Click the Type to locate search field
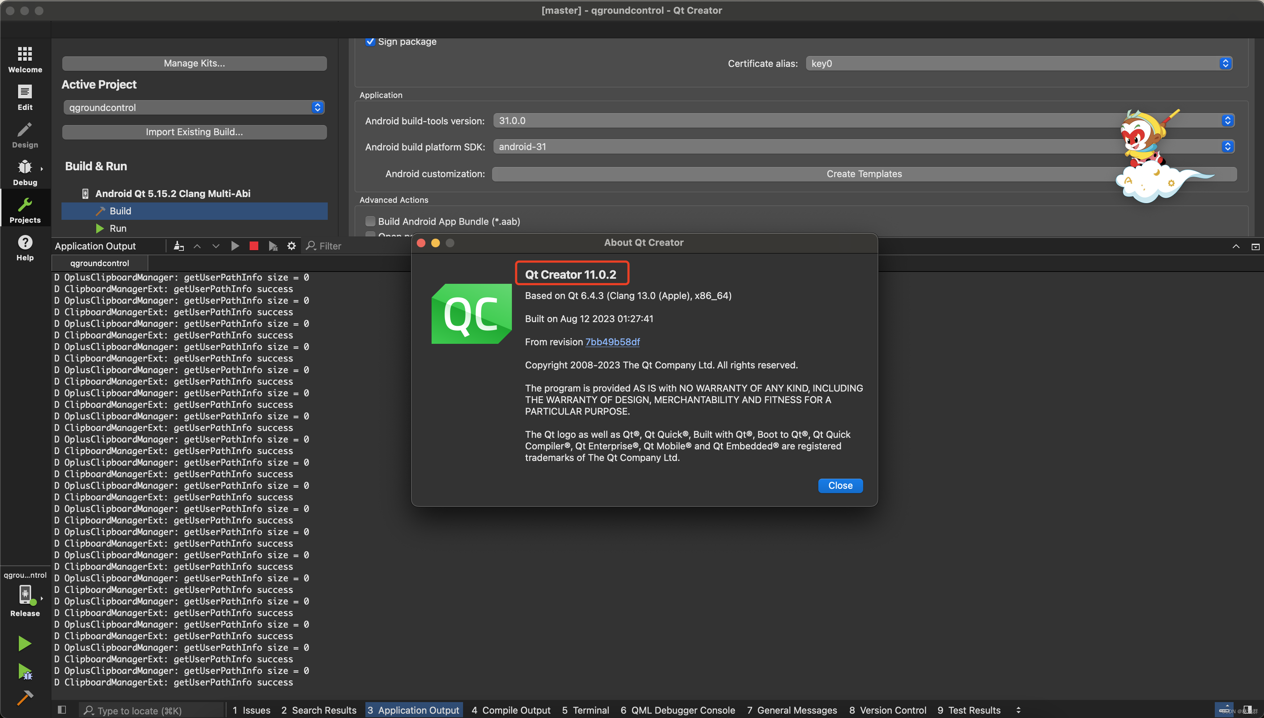 (151, 710)
